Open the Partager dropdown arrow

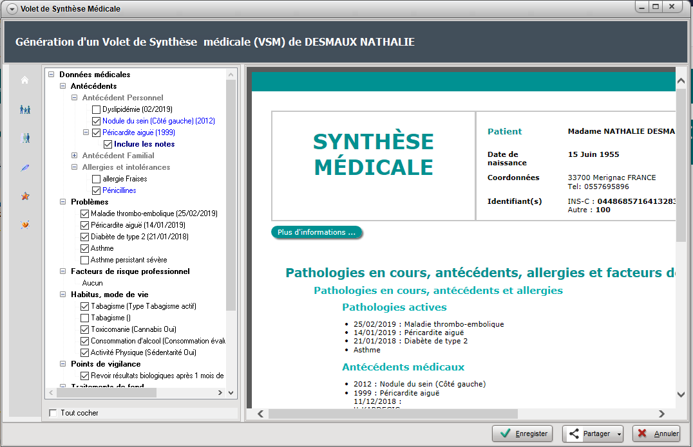click(x=619, y=434)
